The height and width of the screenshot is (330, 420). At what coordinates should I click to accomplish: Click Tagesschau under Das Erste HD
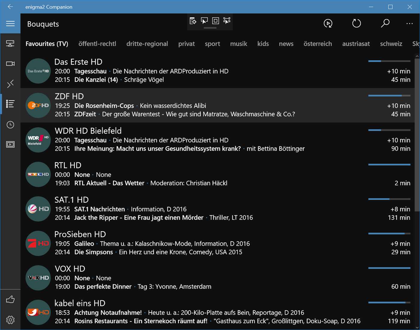(x=90, y=71)
